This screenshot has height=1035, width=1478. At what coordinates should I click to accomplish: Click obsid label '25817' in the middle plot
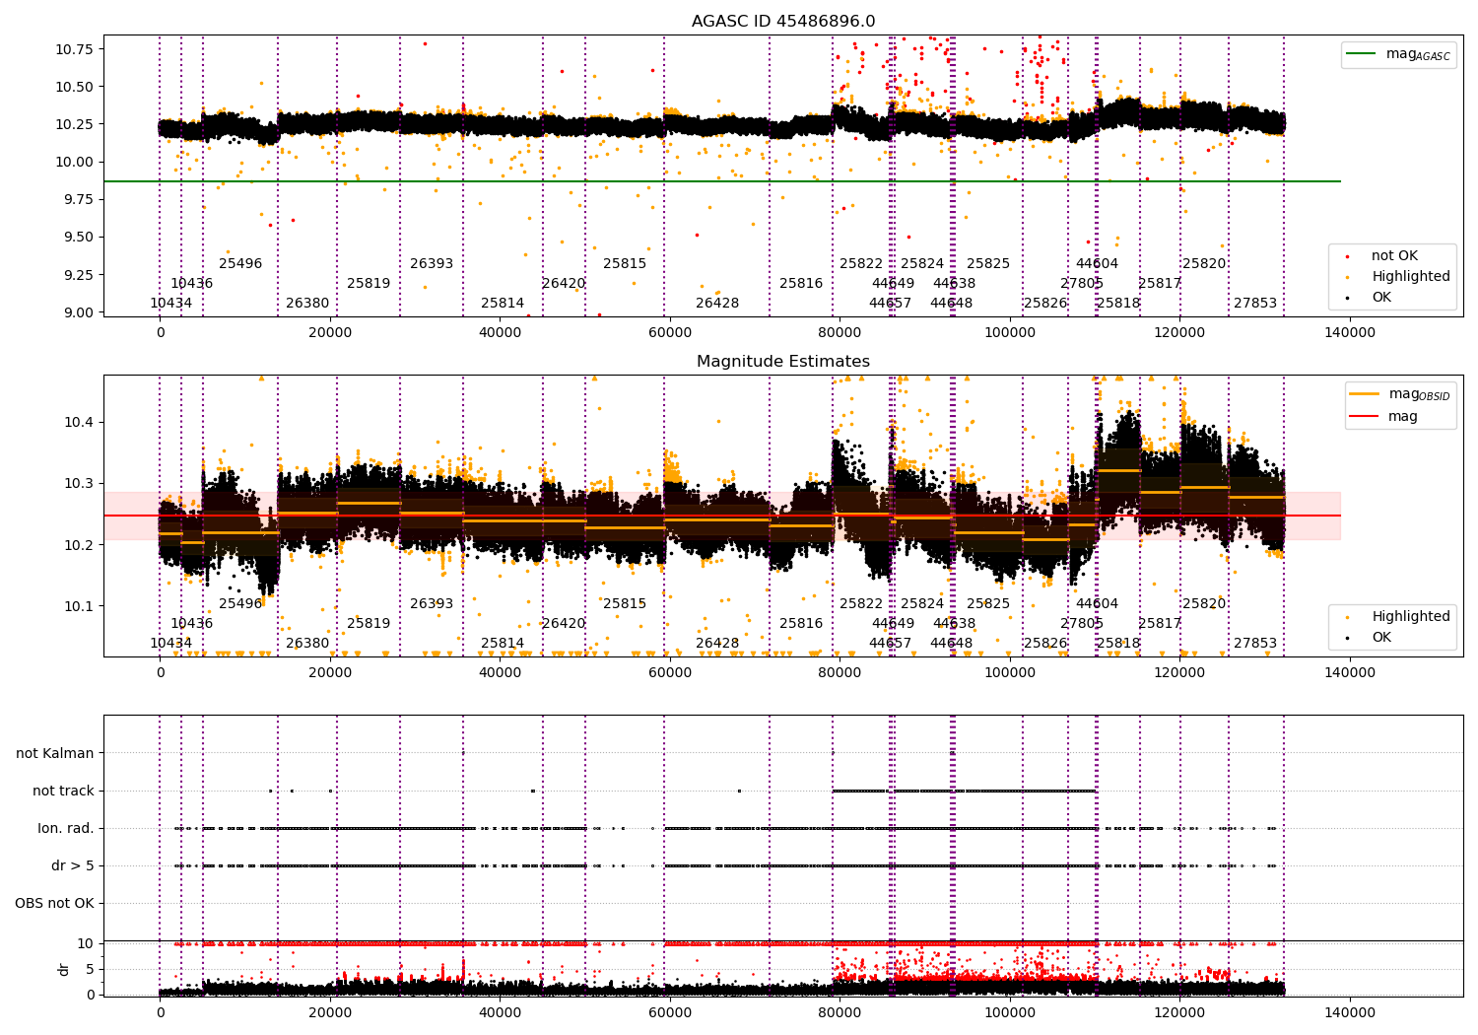1160,623
